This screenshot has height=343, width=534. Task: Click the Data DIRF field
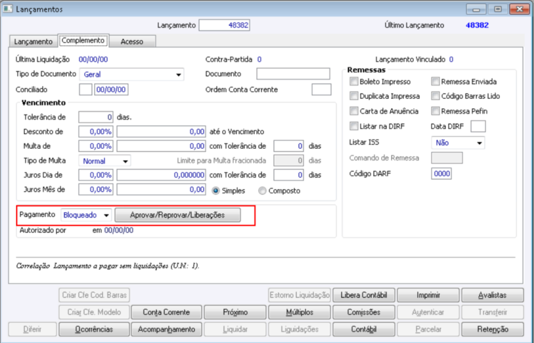(x=478, y=126)
